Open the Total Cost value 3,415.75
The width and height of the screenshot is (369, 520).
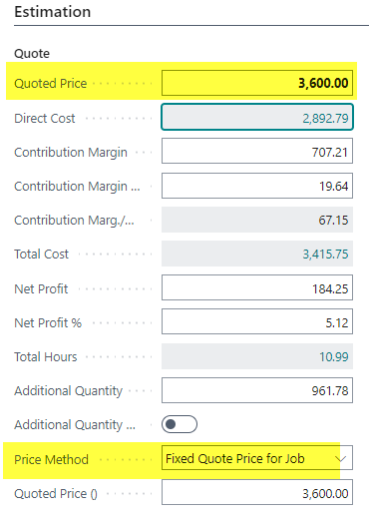(x=325, y=255)
